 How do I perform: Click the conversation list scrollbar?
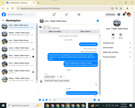[x=37, y=53]
